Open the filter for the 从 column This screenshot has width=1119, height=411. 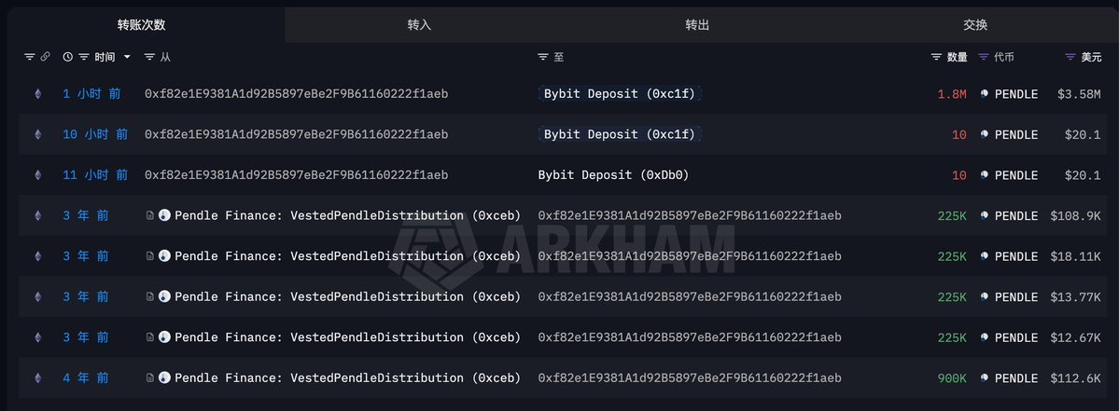click(x=149, y=58)
